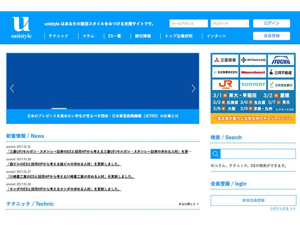Image resolution: width=300 pixels, height=225 pixels.
Task: Focus the メールアドレス input field
Action: (x=188, y=23)
